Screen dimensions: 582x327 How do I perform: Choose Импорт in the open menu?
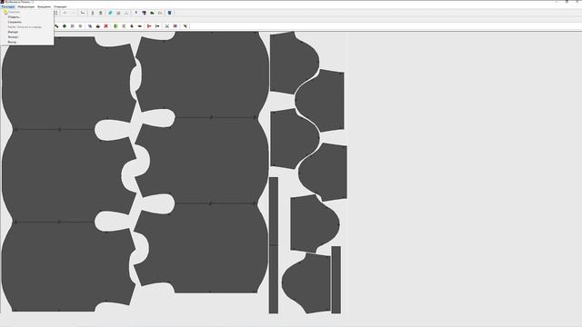tap(13, 32)
